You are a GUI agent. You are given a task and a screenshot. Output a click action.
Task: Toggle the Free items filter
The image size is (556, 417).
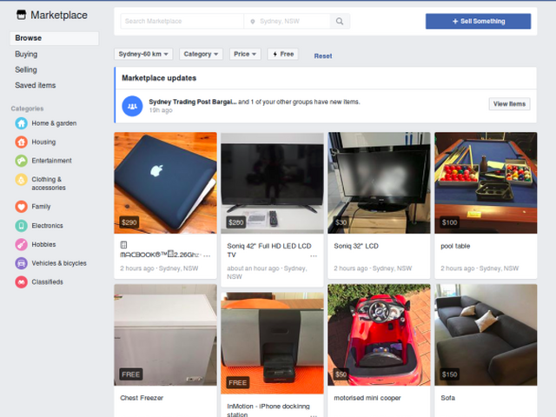[283, 54]
